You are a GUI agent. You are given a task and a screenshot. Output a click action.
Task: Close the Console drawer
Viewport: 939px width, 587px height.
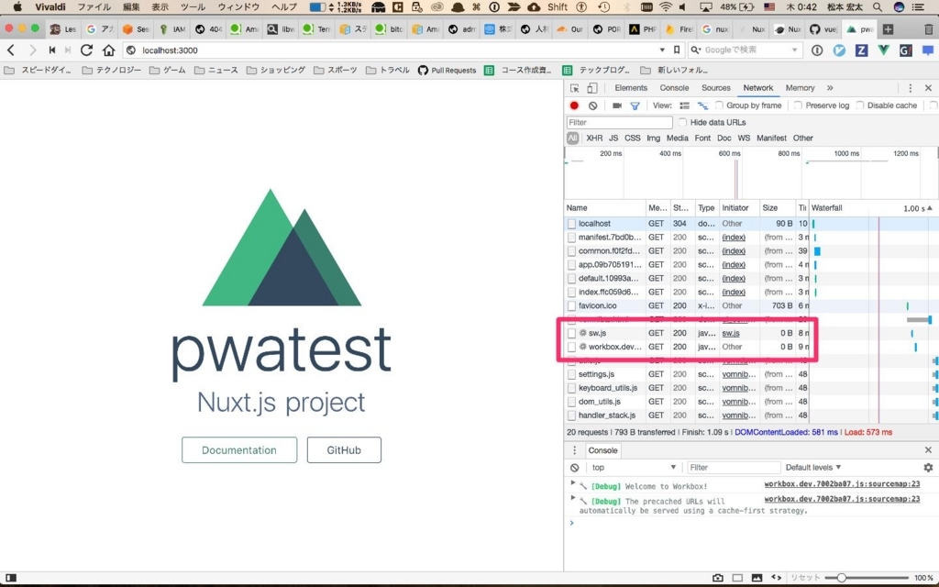click(x=928, y=449)
